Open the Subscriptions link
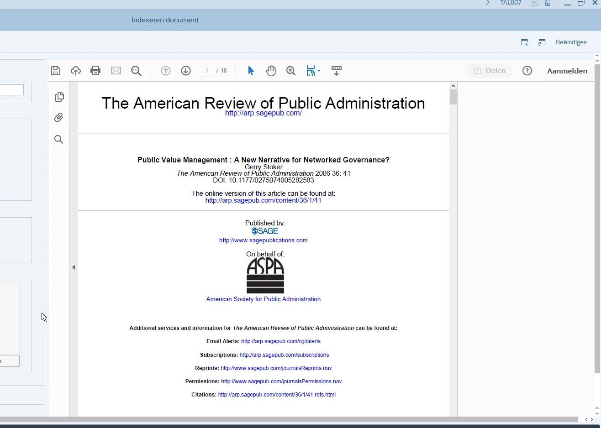The width and height of the screenshot is (601, 428). [x=284, y=355]
